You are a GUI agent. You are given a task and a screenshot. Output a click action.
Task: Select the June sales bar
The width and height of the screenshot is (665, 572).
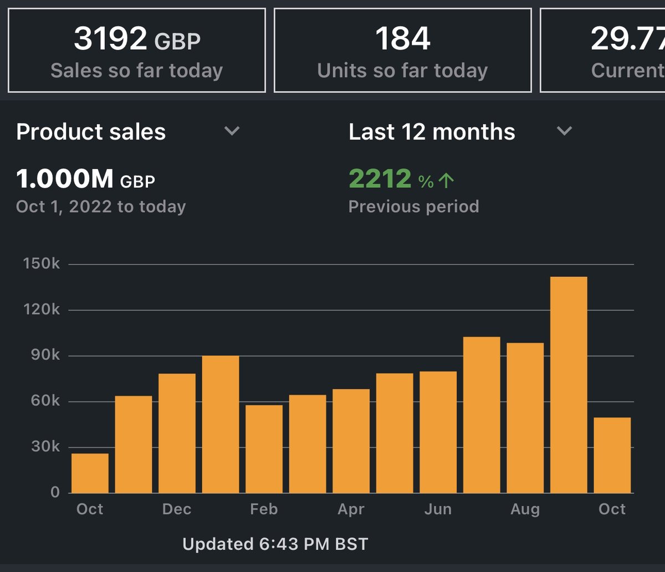(x=438, y=432)
